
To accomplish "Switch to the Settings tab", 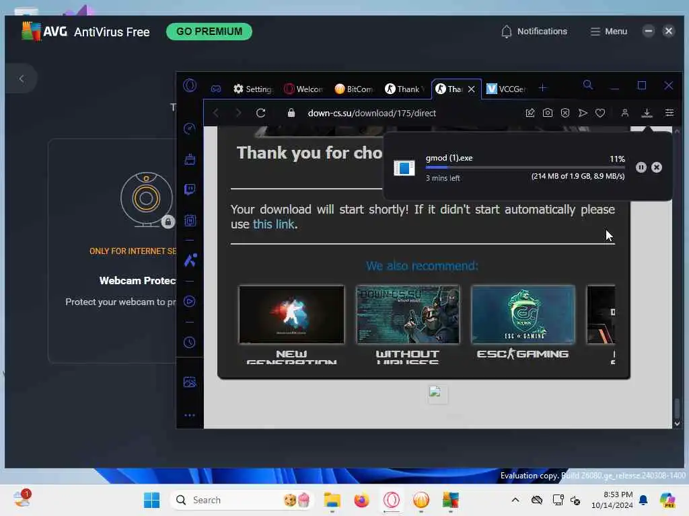I will point(253,89).
